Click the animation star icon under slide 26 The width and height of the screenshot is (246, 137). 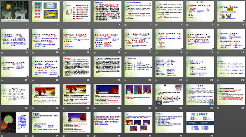[x=33, y=108]
